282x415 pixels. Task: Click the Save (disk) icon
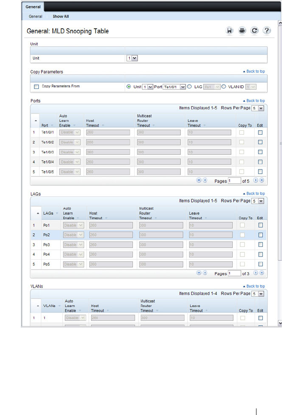point(229,31)
